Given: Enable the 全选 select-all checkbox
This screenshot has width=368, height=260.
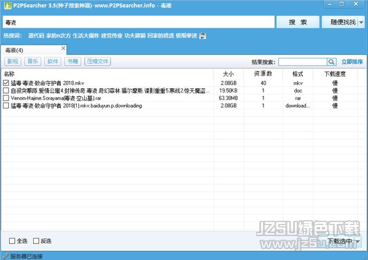Looking at the screenshot, I should point(12,241).
